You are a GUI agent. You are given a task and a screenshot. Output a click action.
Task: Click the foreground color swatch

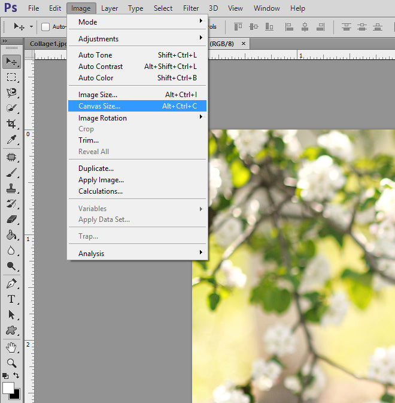(x=8, y=388)
